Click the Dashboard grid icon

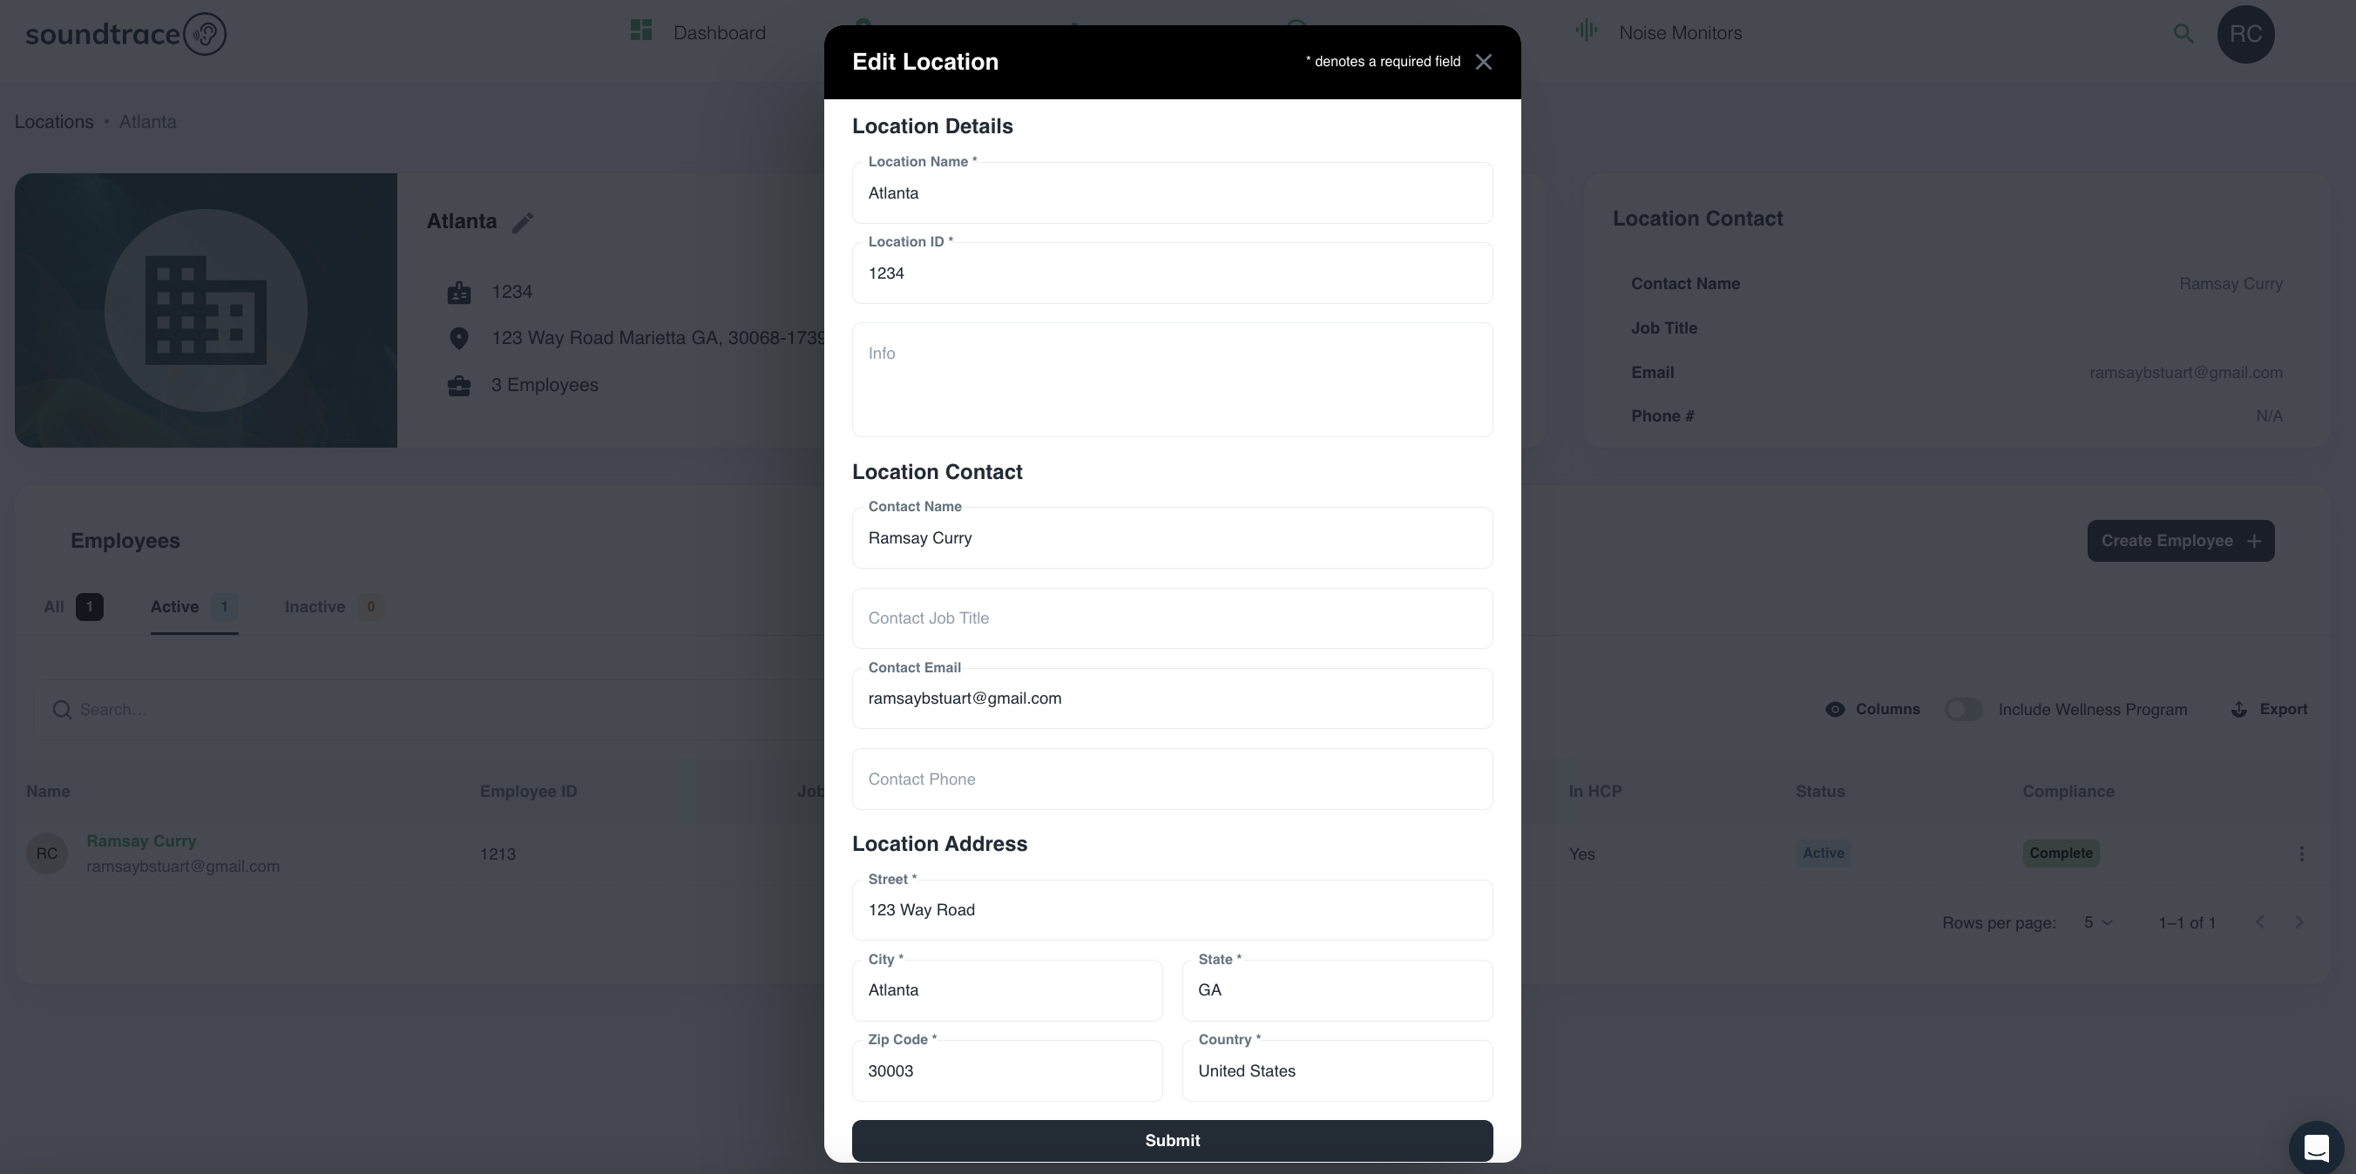641,31
